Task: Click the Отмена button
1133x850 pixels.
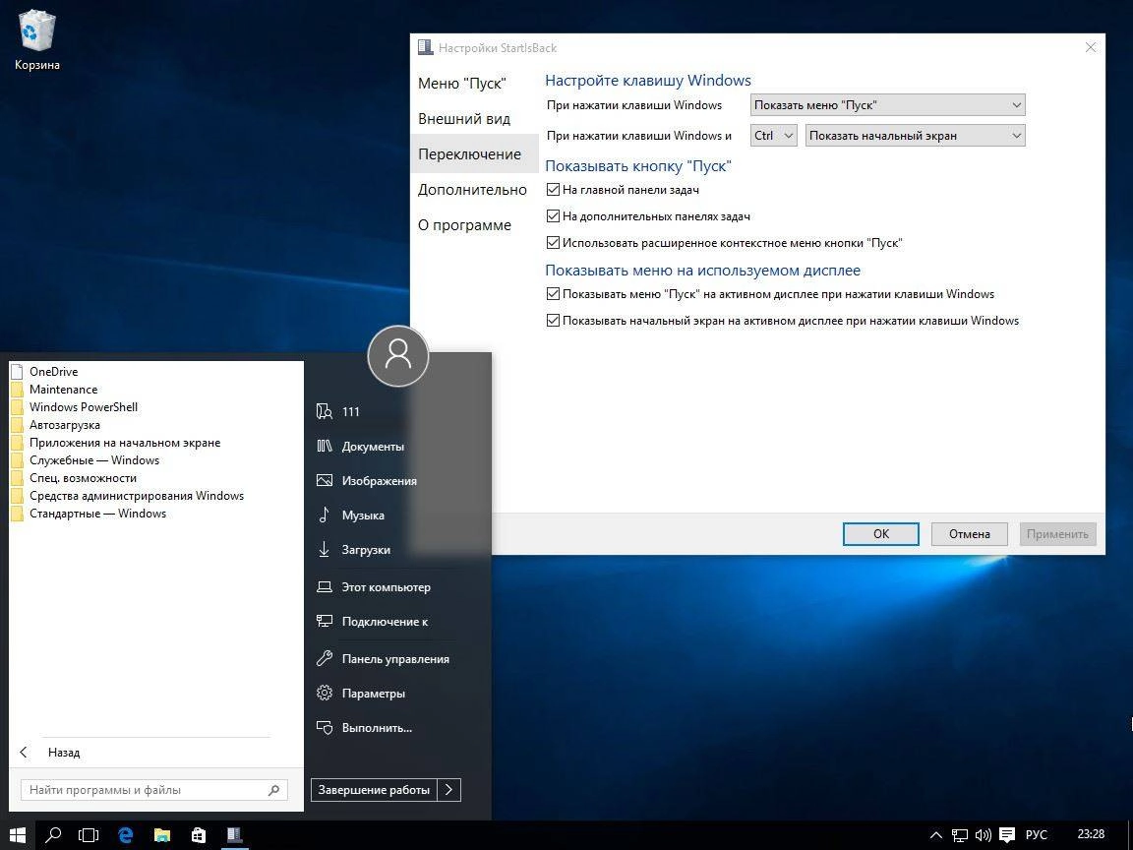Action: (x=969, y=534)
